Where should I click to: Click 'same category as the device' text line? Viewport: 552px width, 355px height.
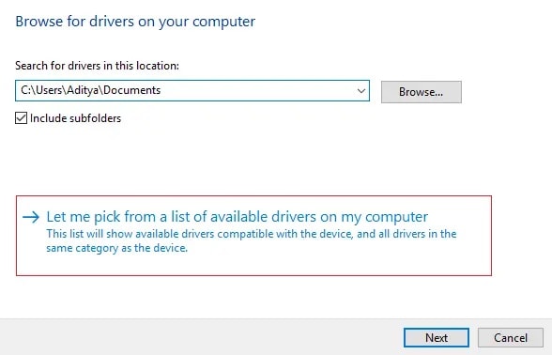tap(116, 248)
